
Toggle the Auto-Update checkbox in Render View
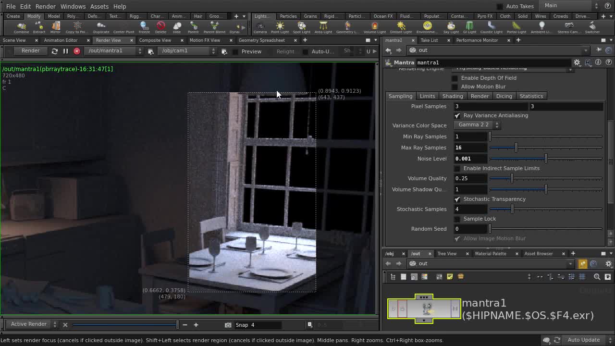(305, 51)
